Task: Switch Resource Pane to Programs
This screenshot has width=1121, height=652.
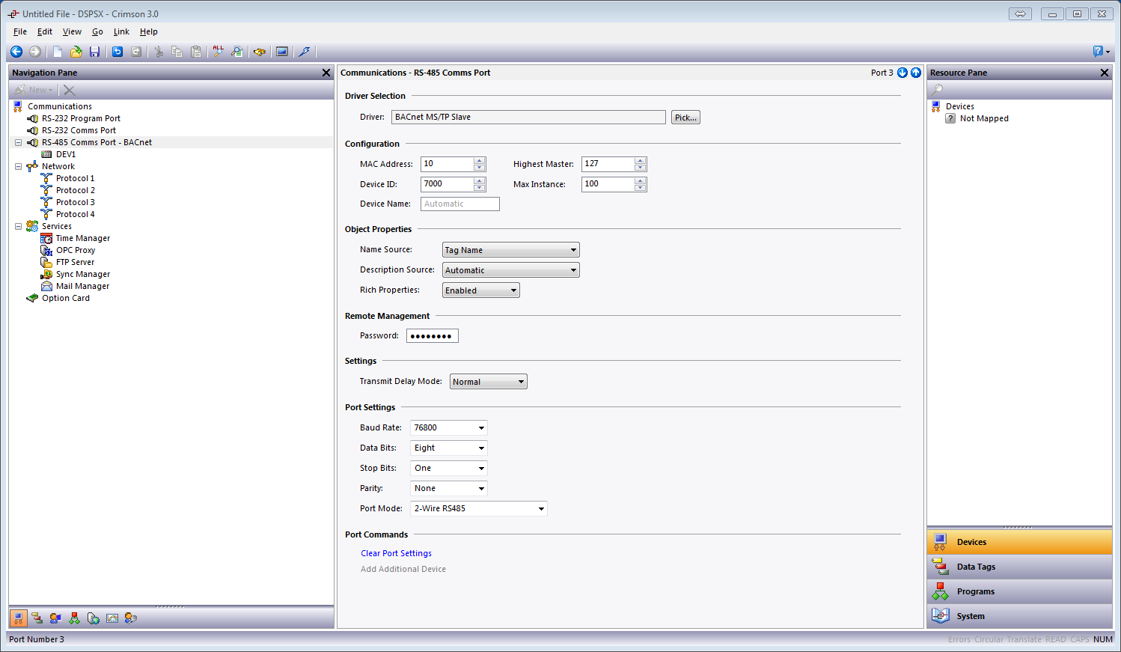Action: 1019,591
